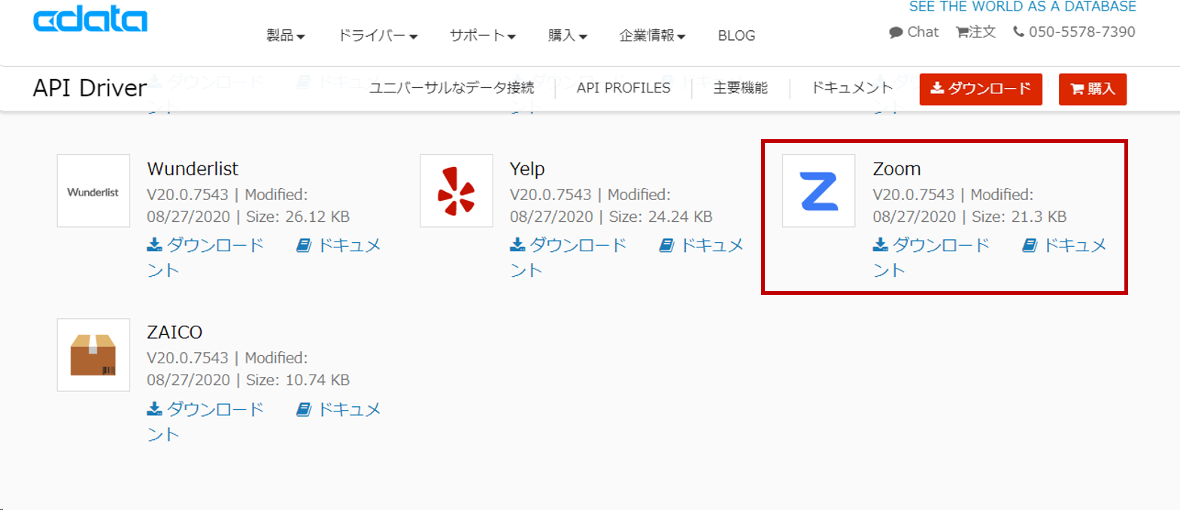
Task: Expand the 製品 dropdown menu
Action: click(286, 35)
